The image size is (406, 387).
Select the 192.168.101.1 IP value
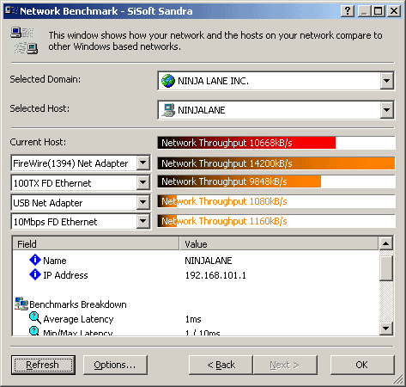[x=215, y=275]
